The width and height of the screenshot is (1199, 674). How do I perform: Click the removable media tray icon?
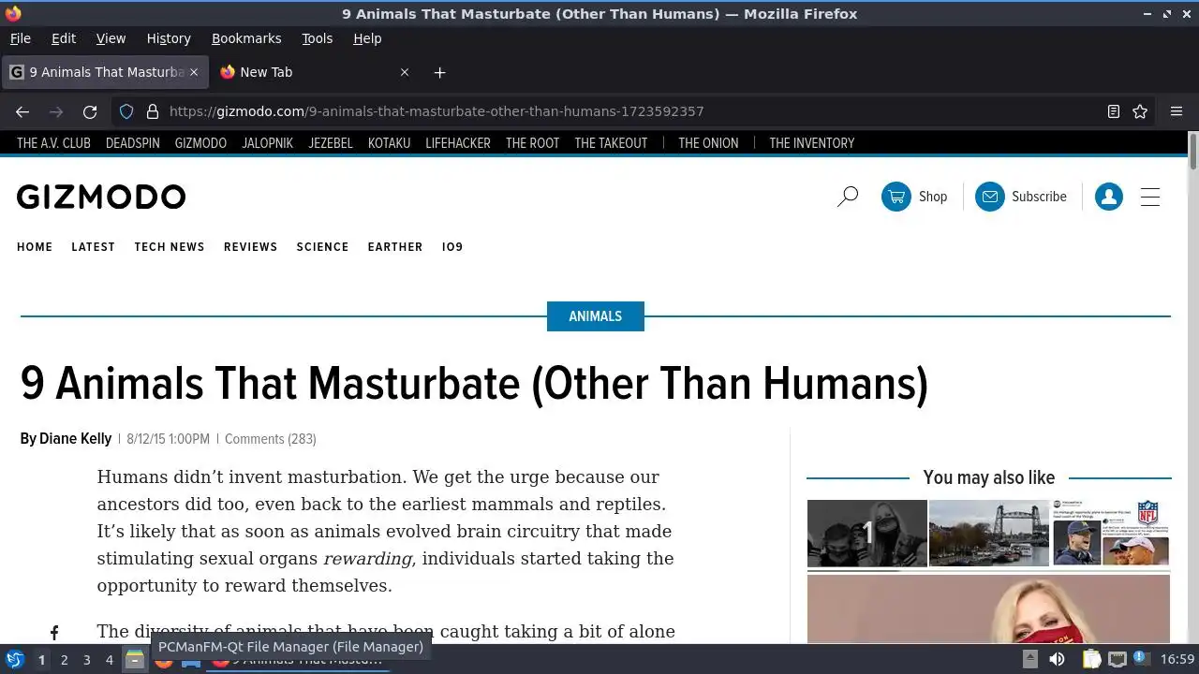pos(1029,660)
